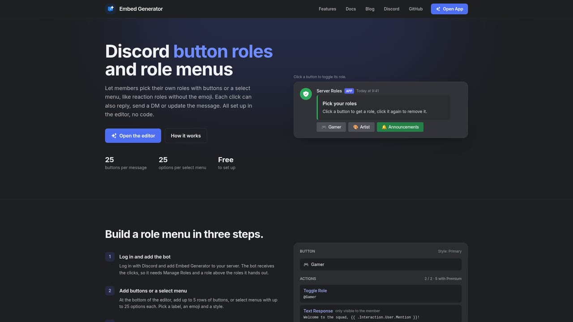Screen dimensions: 573x322
Task: Click 'Build a role menu in three steps.' heading
Action: tap(184, 234)
